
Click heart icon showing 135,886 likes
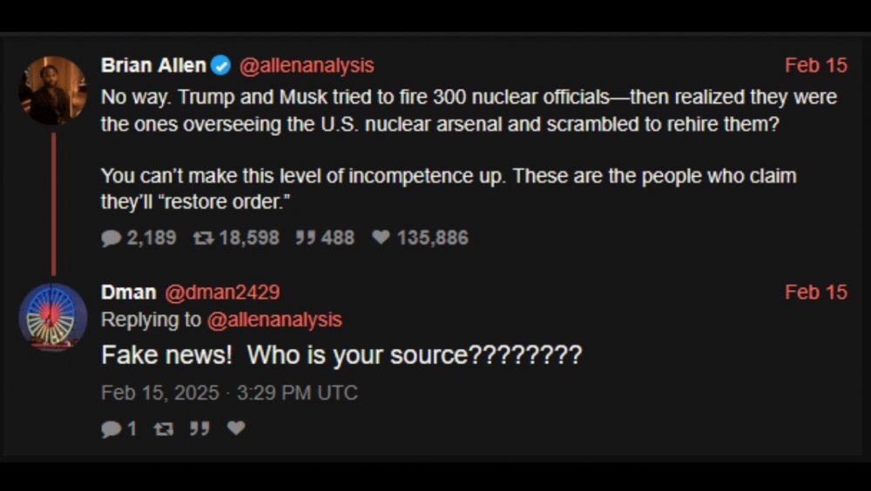click(381, 238)
